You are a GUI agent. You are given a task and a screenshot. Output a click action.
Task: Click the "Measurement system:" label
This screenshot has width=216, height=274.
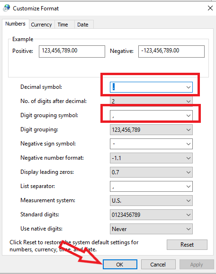[48, 200]
